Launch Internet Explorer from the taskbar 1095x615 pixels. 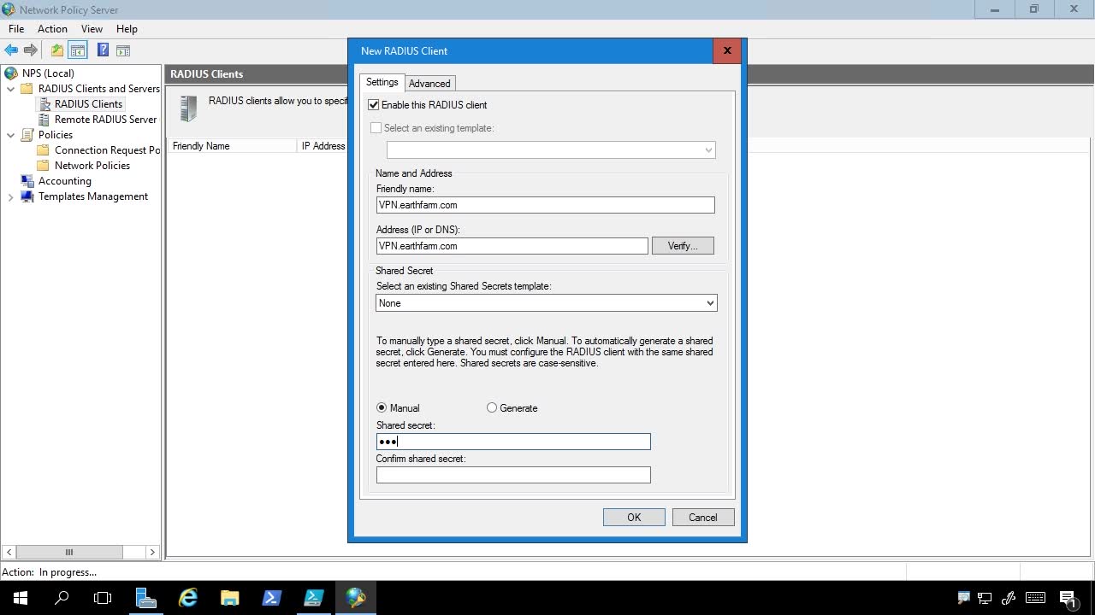[x=188, y=598]
